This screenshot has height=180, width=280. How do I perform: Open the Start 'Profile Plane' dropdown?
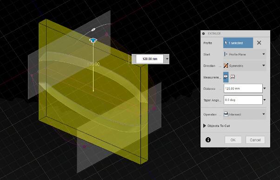(x=245, y=54)
